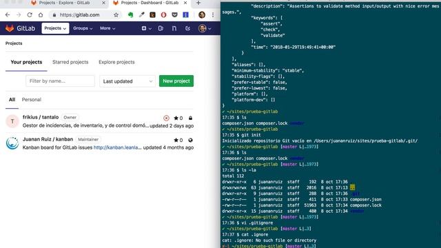This screenshot has width=441, height=248.
Task: Click the GitLab fox logo
Action: pos(10,28)
